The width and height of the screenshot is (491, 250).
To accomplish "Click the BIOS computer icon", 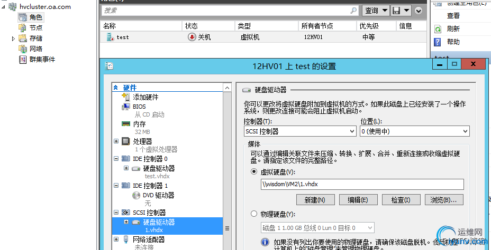I will pyautogui.click(x=126, y=107).
